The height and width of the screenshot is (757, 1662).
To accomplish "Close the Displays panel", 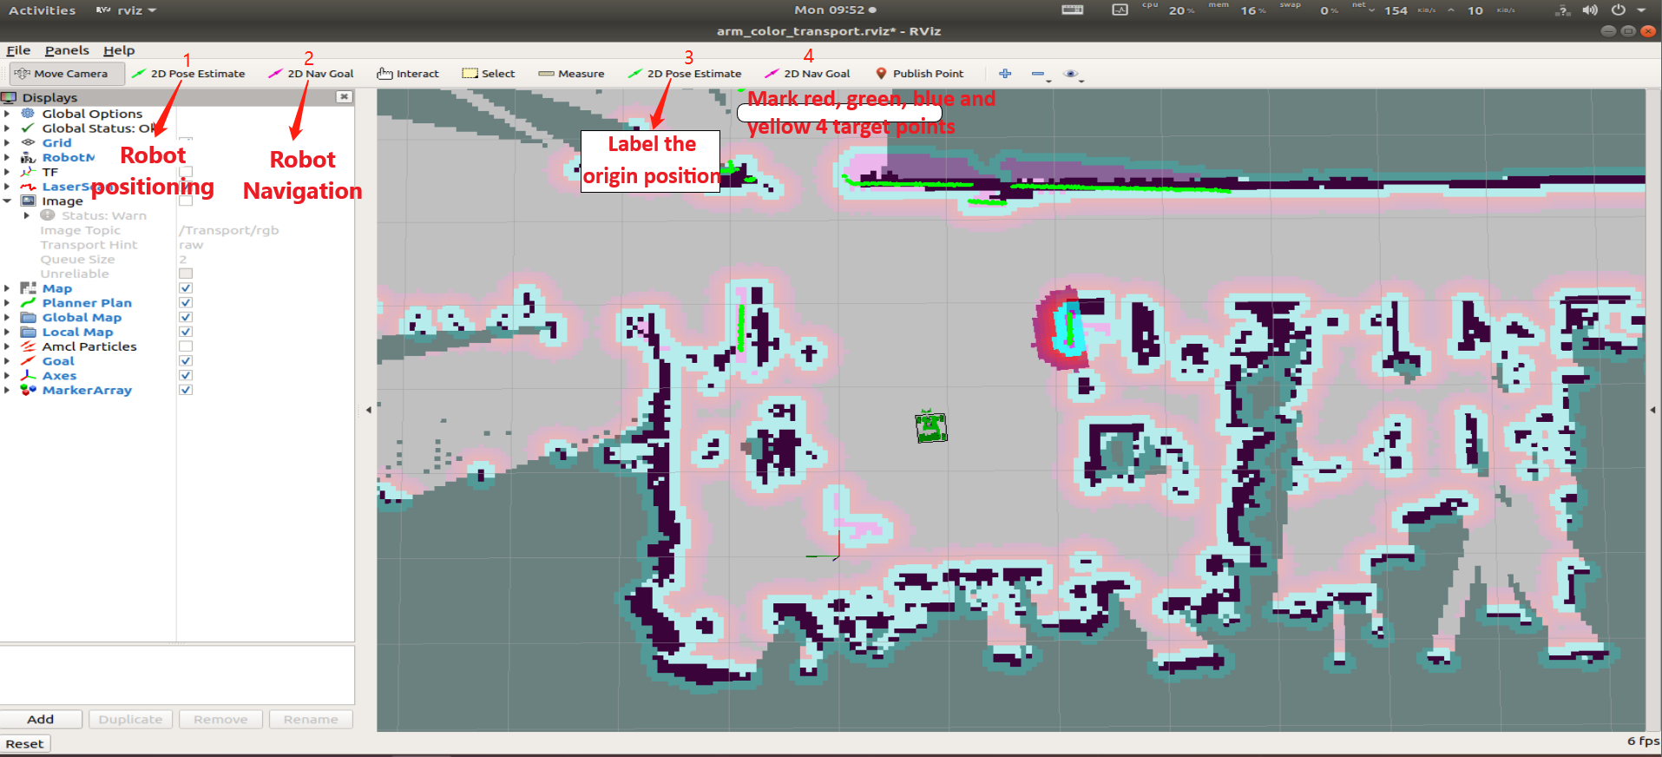I will point(345,97).
